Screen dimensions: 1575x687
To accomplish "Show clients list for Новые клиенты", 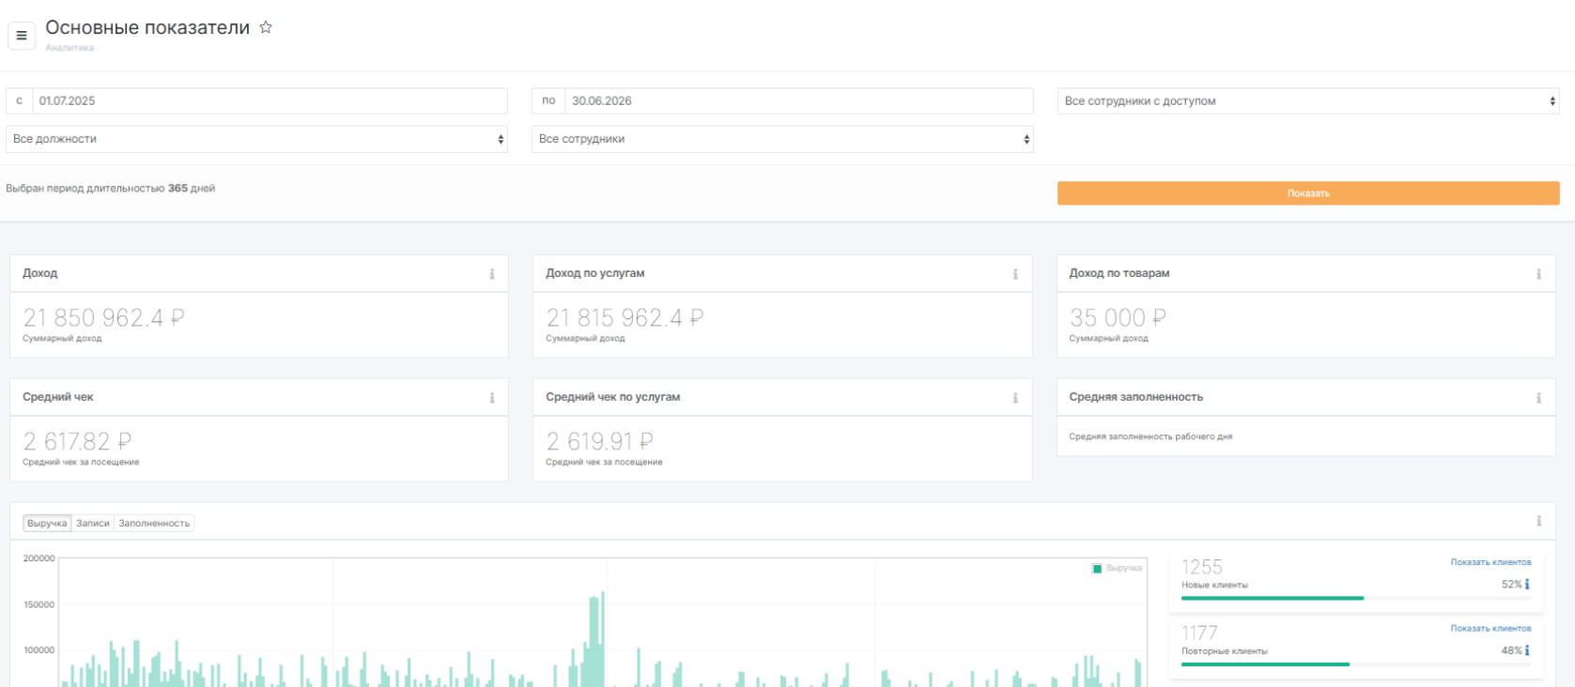I will pyautogui.click(x=1490, y=562).
